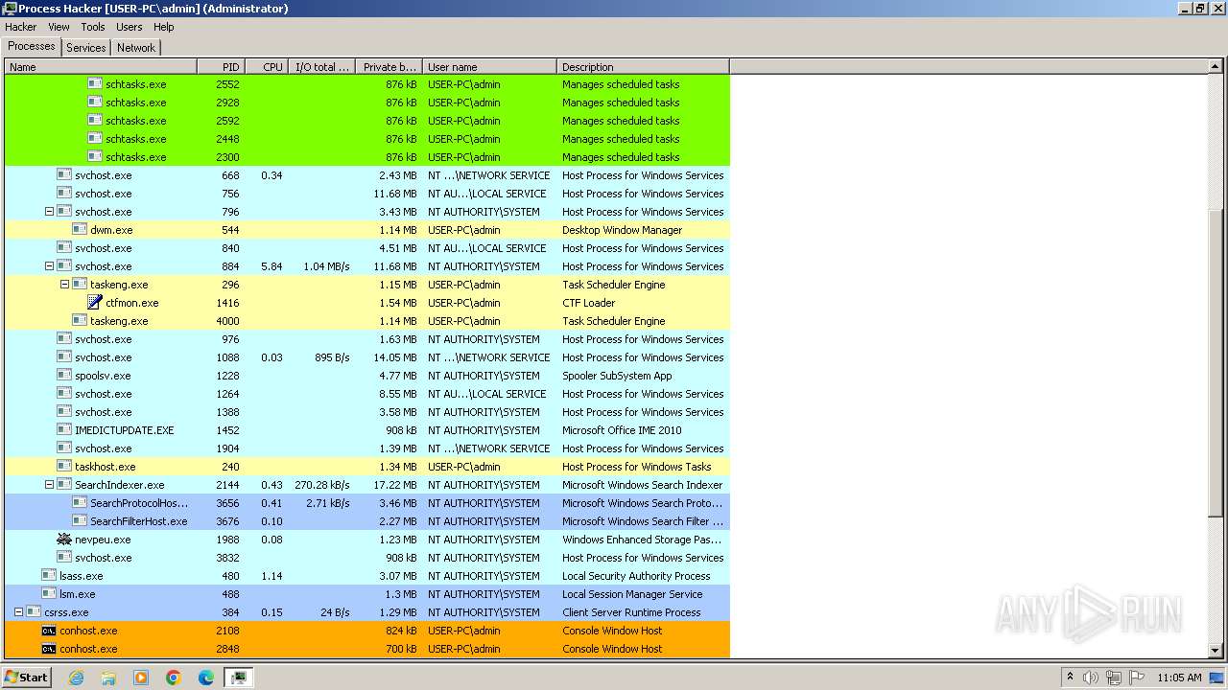This screenshot has width=1228, height=690.
Task: Click the SearchFilterHost.exe icon
Action: tap(80, 521)
